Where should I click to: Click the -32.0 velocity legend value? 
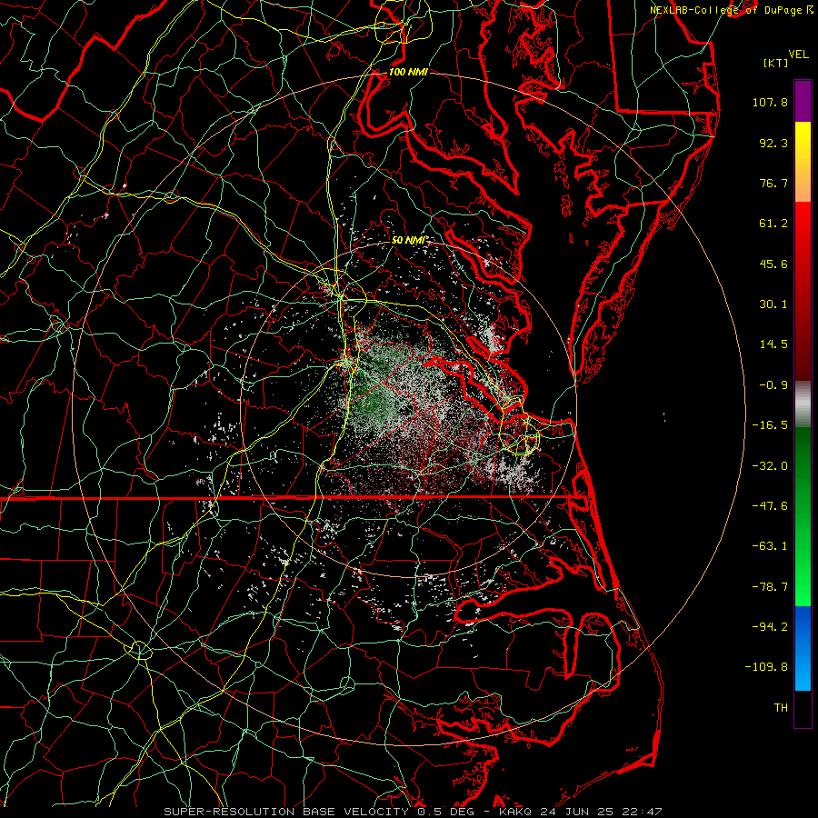pyautogui.click(x=770, y=466)
